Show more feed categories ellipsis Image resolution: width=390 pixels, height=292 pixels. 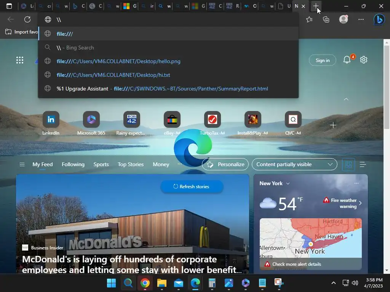click(x=180, y=164)
